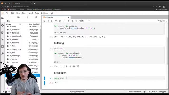Paste cells from clipboard icon
The image size is (169, 95).
coord(60,21)
